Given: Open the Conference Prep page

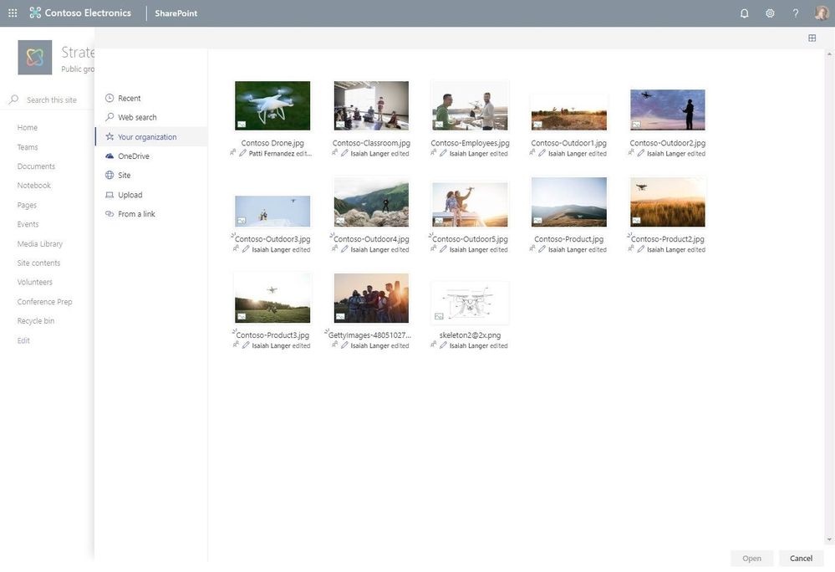Looking at the screenshot, I should pos(45,301).
